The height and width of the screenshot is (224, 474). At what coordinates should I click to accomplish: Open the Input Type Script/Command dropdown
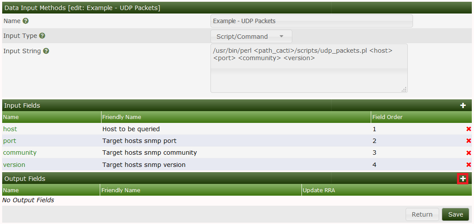(x=251, y=37)
